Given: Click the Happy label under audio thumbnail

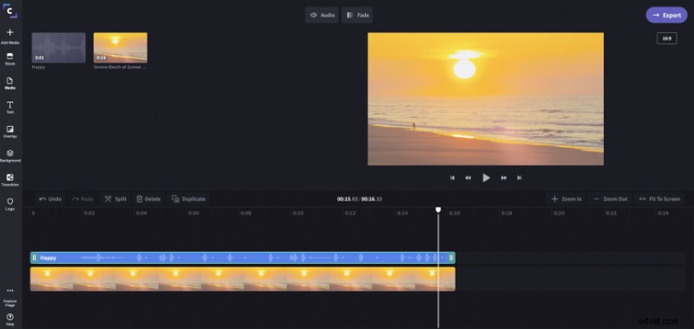Looking at the screenshot, I should (x=38, y=68).
